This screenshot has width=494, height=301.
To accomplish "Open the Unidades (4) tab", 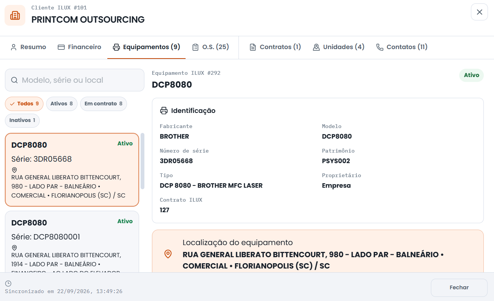I will (x=339, y=47).
